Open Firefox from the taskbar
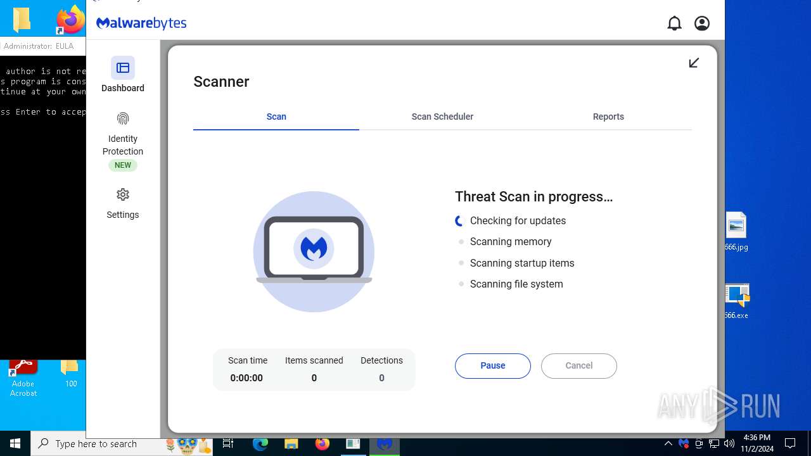811x456 pixels. [322, 444]
